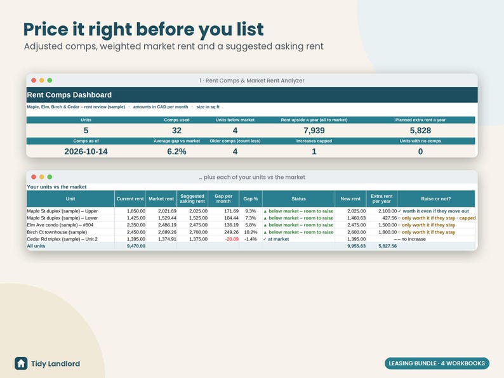
Task: Click the red dot in units vs market window
Action: click(34, 177)
